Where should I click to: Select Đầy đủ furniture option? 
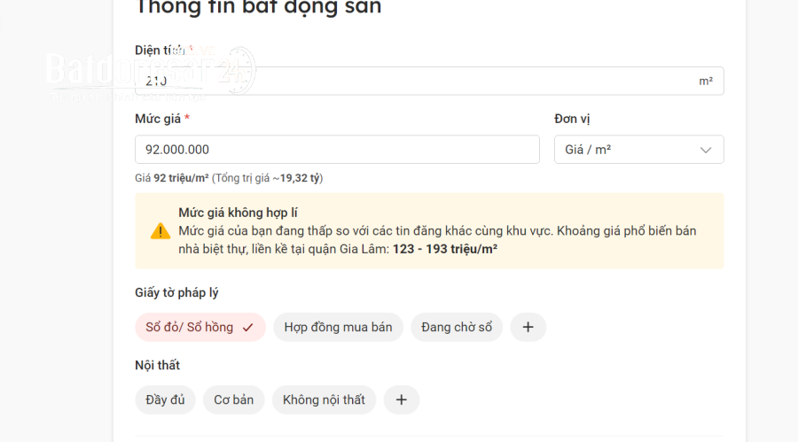tap(165, 399)
